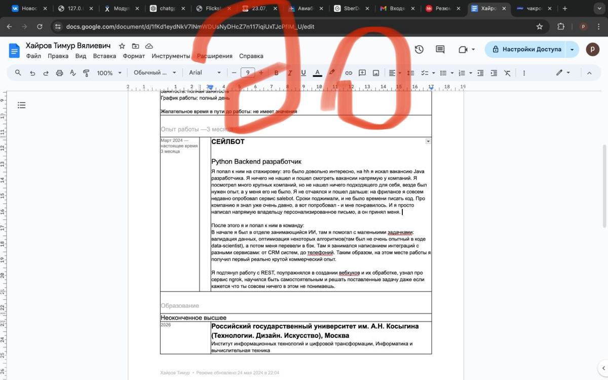
Task: Redo the last undone edit
Action: (x=46, y=73)
